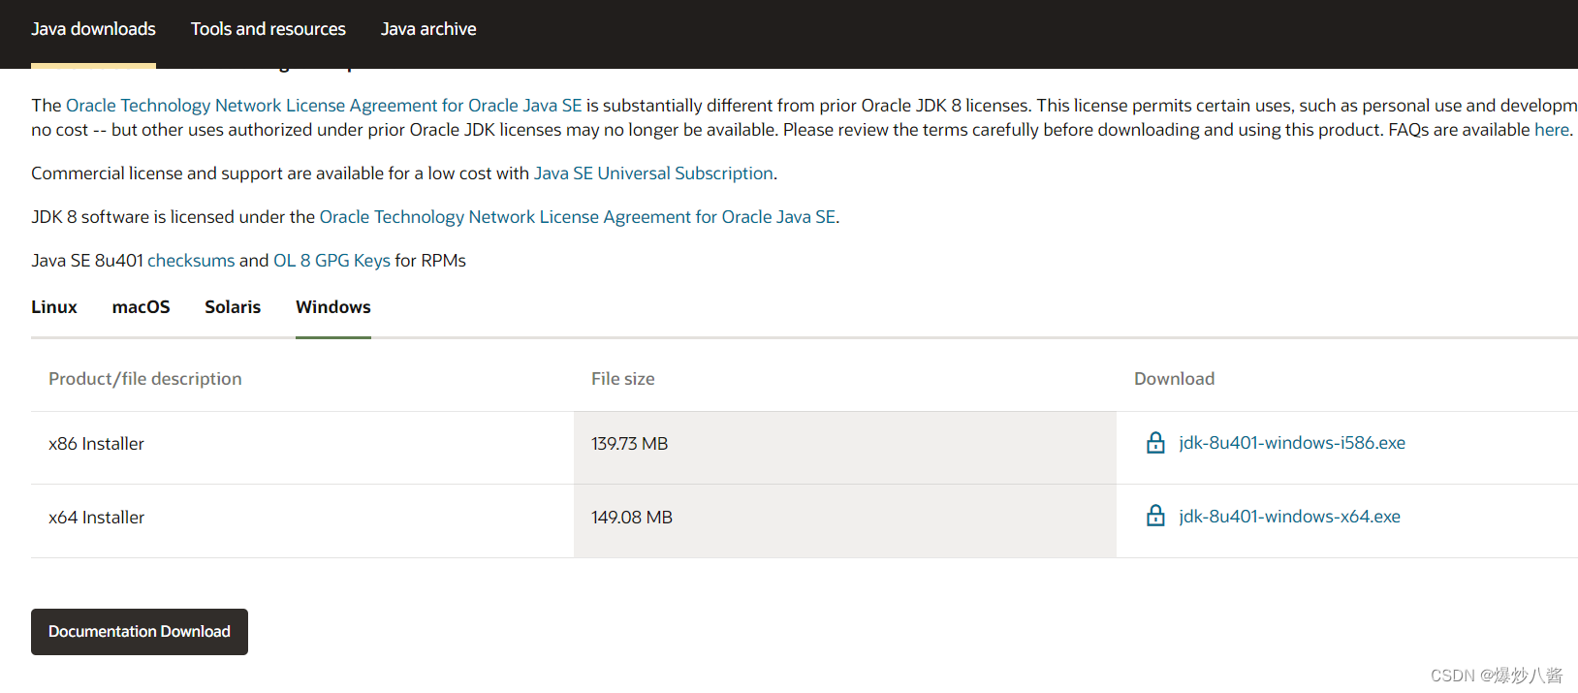Open Java SE Universal Subscription link
The width and height of the screenshot is (1578, 693).
(x=653, y=173)
